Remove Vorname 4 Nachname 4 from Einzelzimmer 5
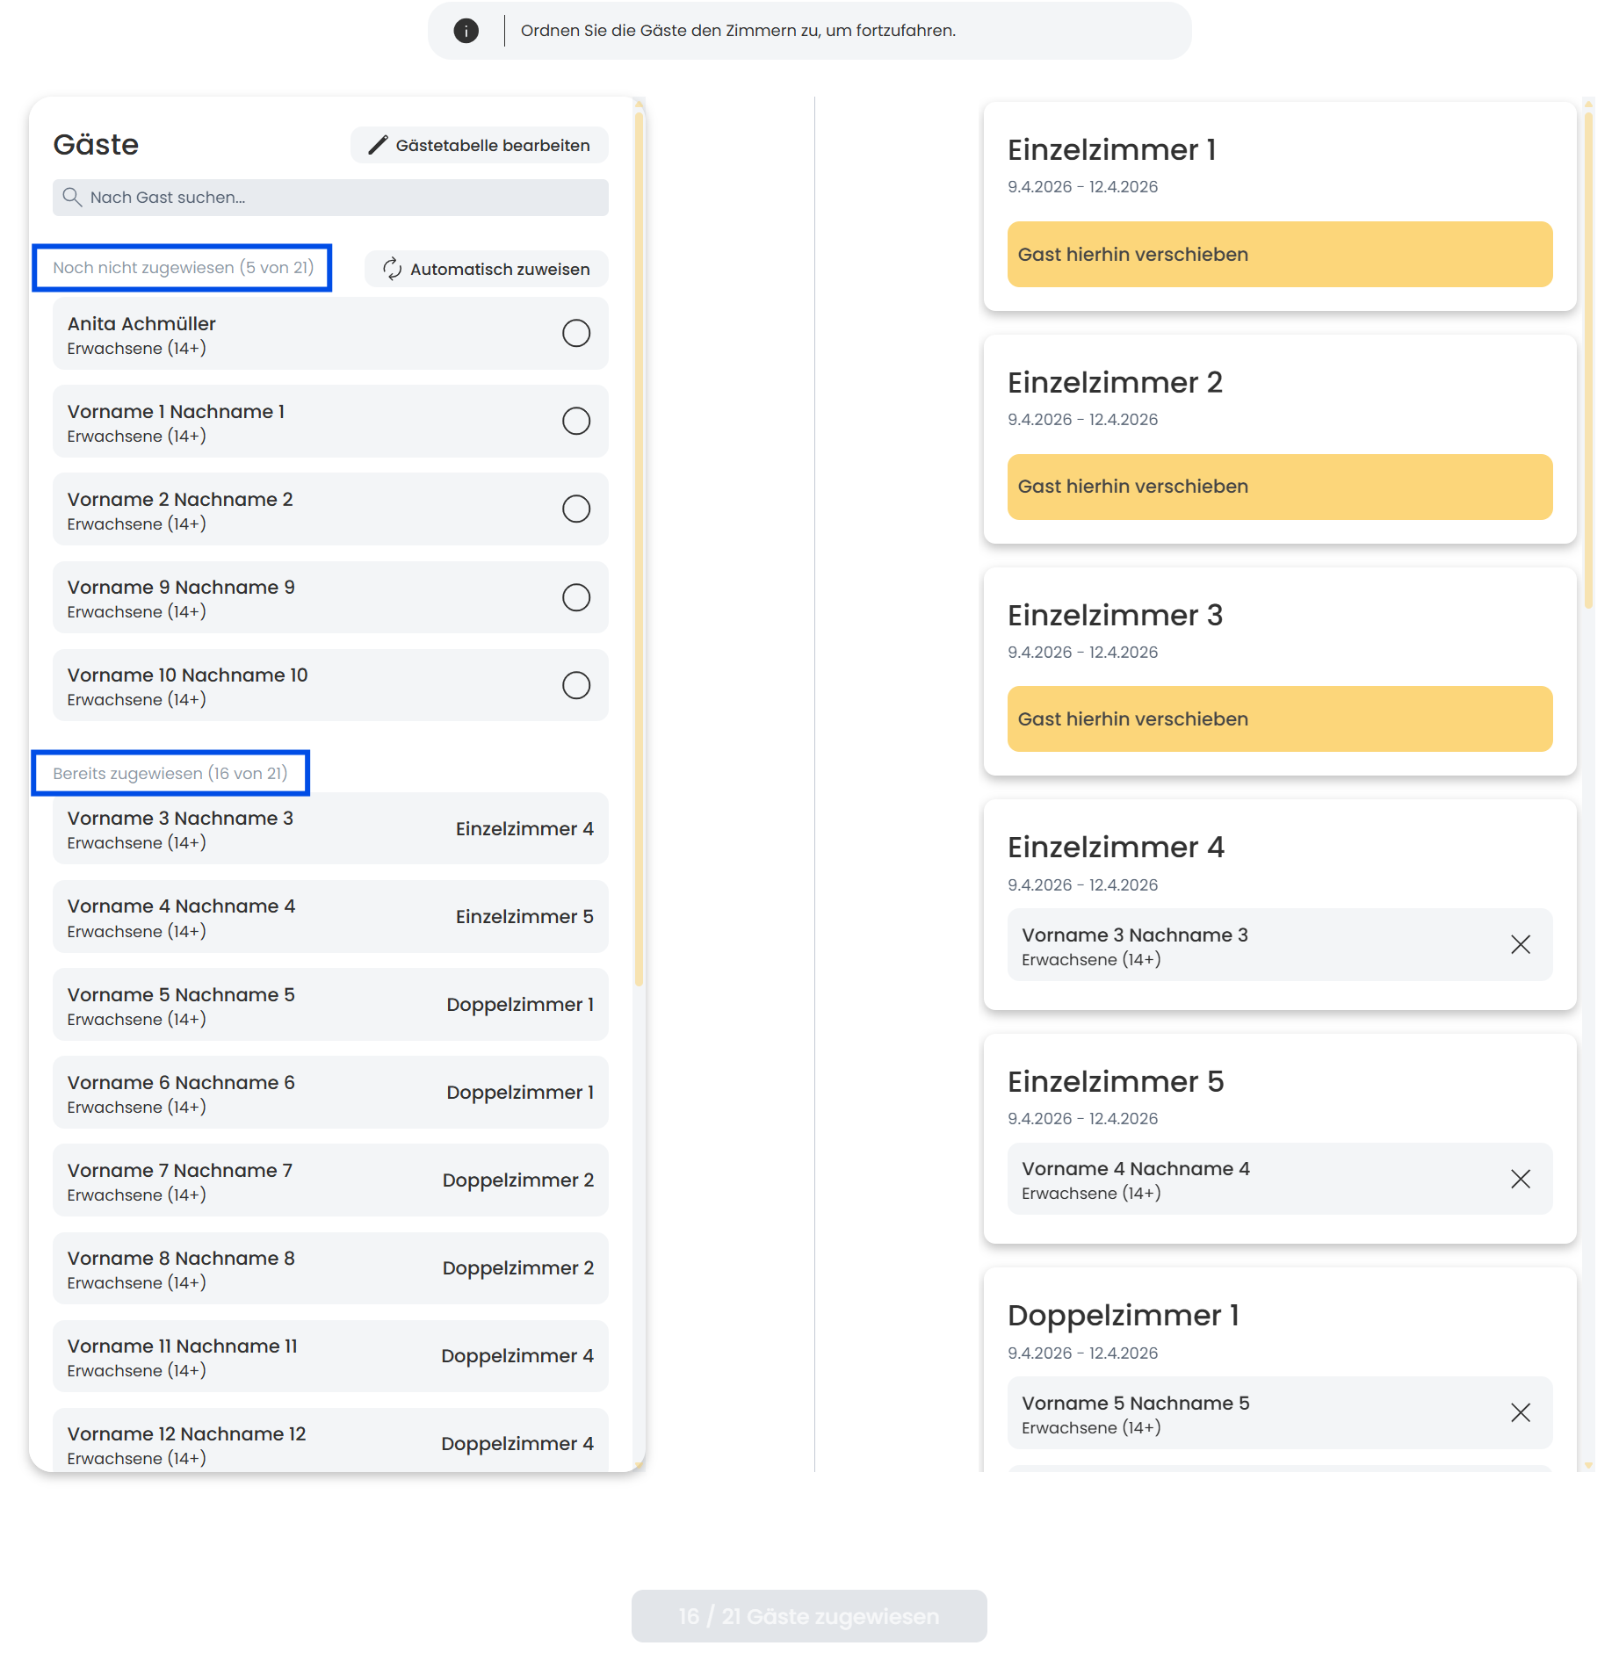Image resolution: width=1619 pixels, height=1653 pixels. point(1520,1179)
